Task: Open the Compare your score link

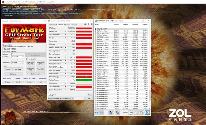Action: coord(29,79)
